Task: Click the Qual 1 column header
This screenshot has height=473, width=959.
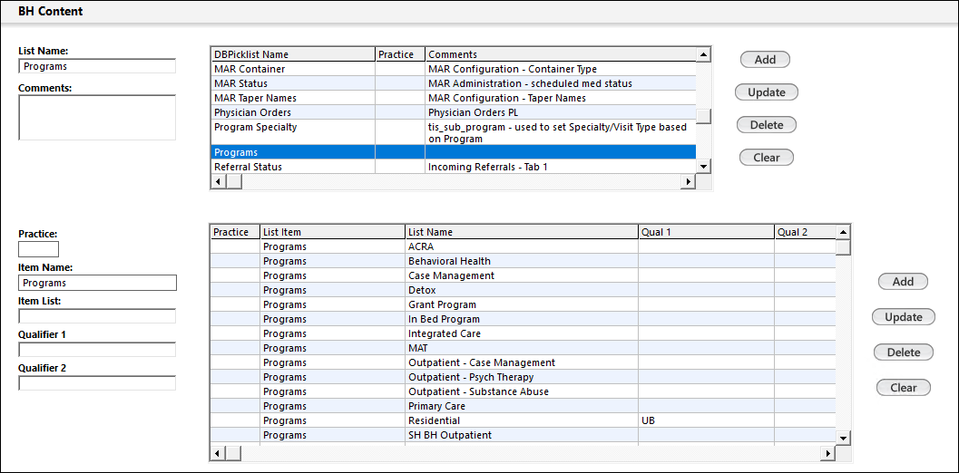Action: [705, 232]
